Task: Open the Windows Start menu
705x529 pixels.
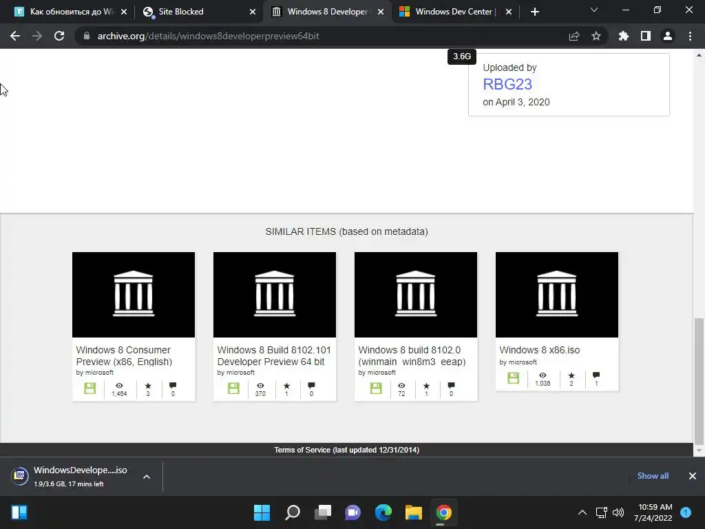Action: (x=262, y=512)
